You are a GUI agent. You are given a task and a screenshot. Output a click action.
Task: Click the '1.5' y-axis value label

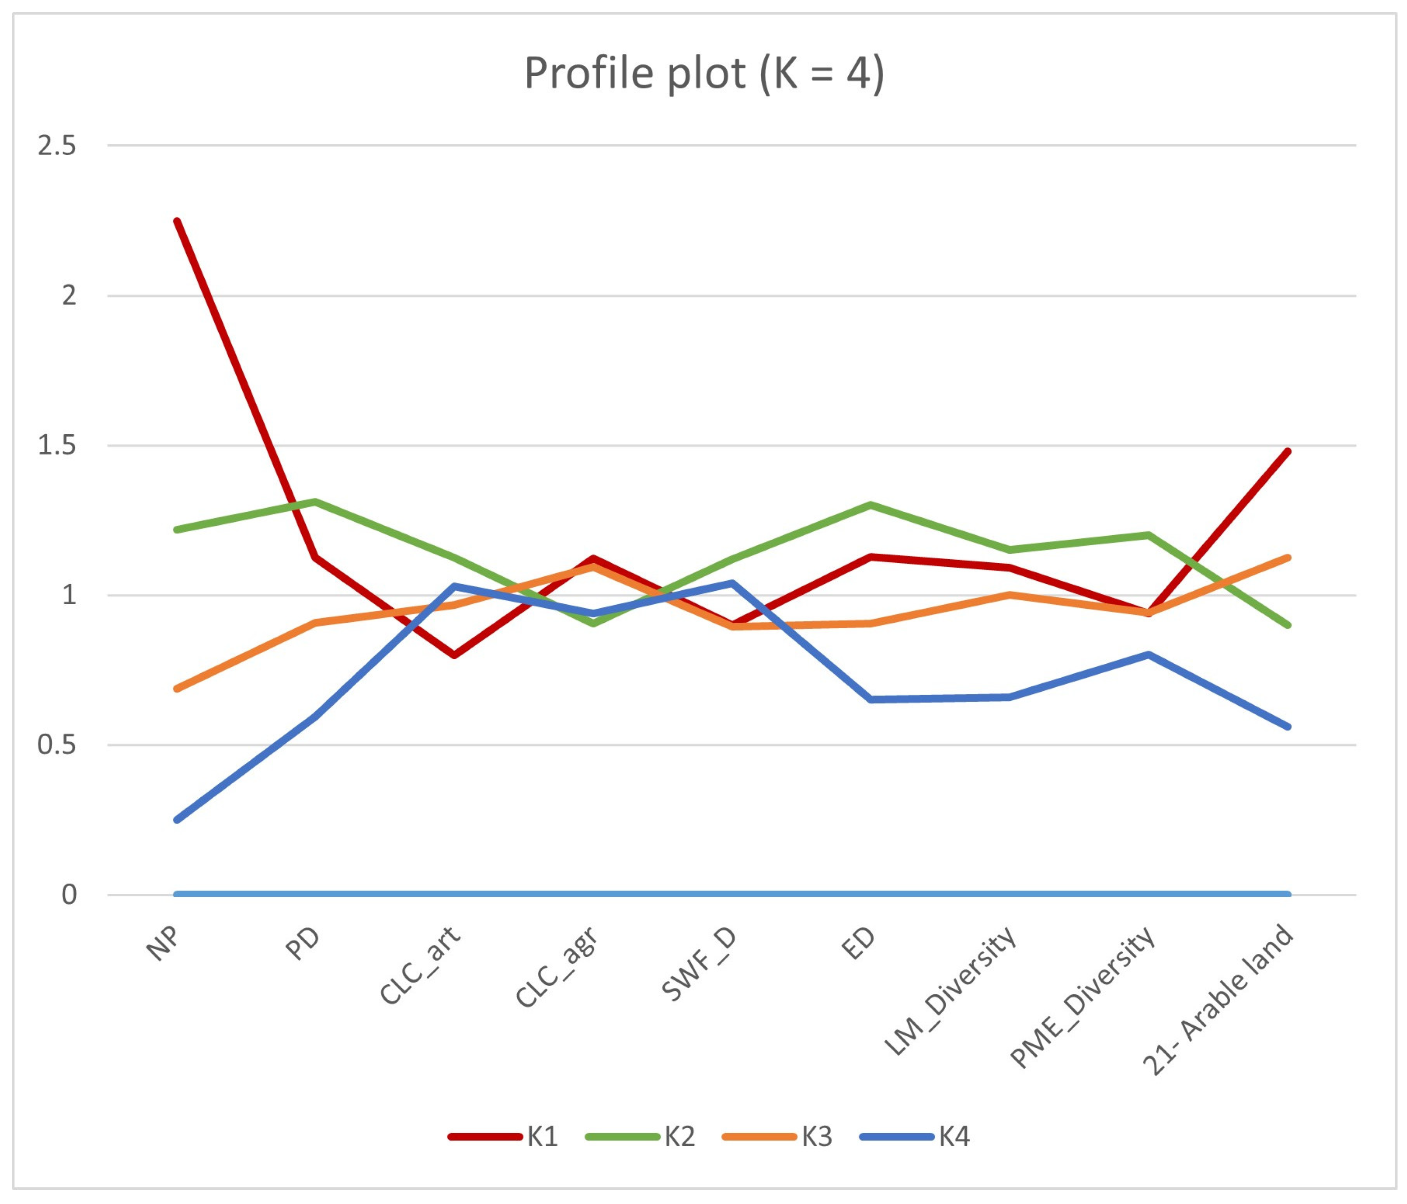[57, 446]
